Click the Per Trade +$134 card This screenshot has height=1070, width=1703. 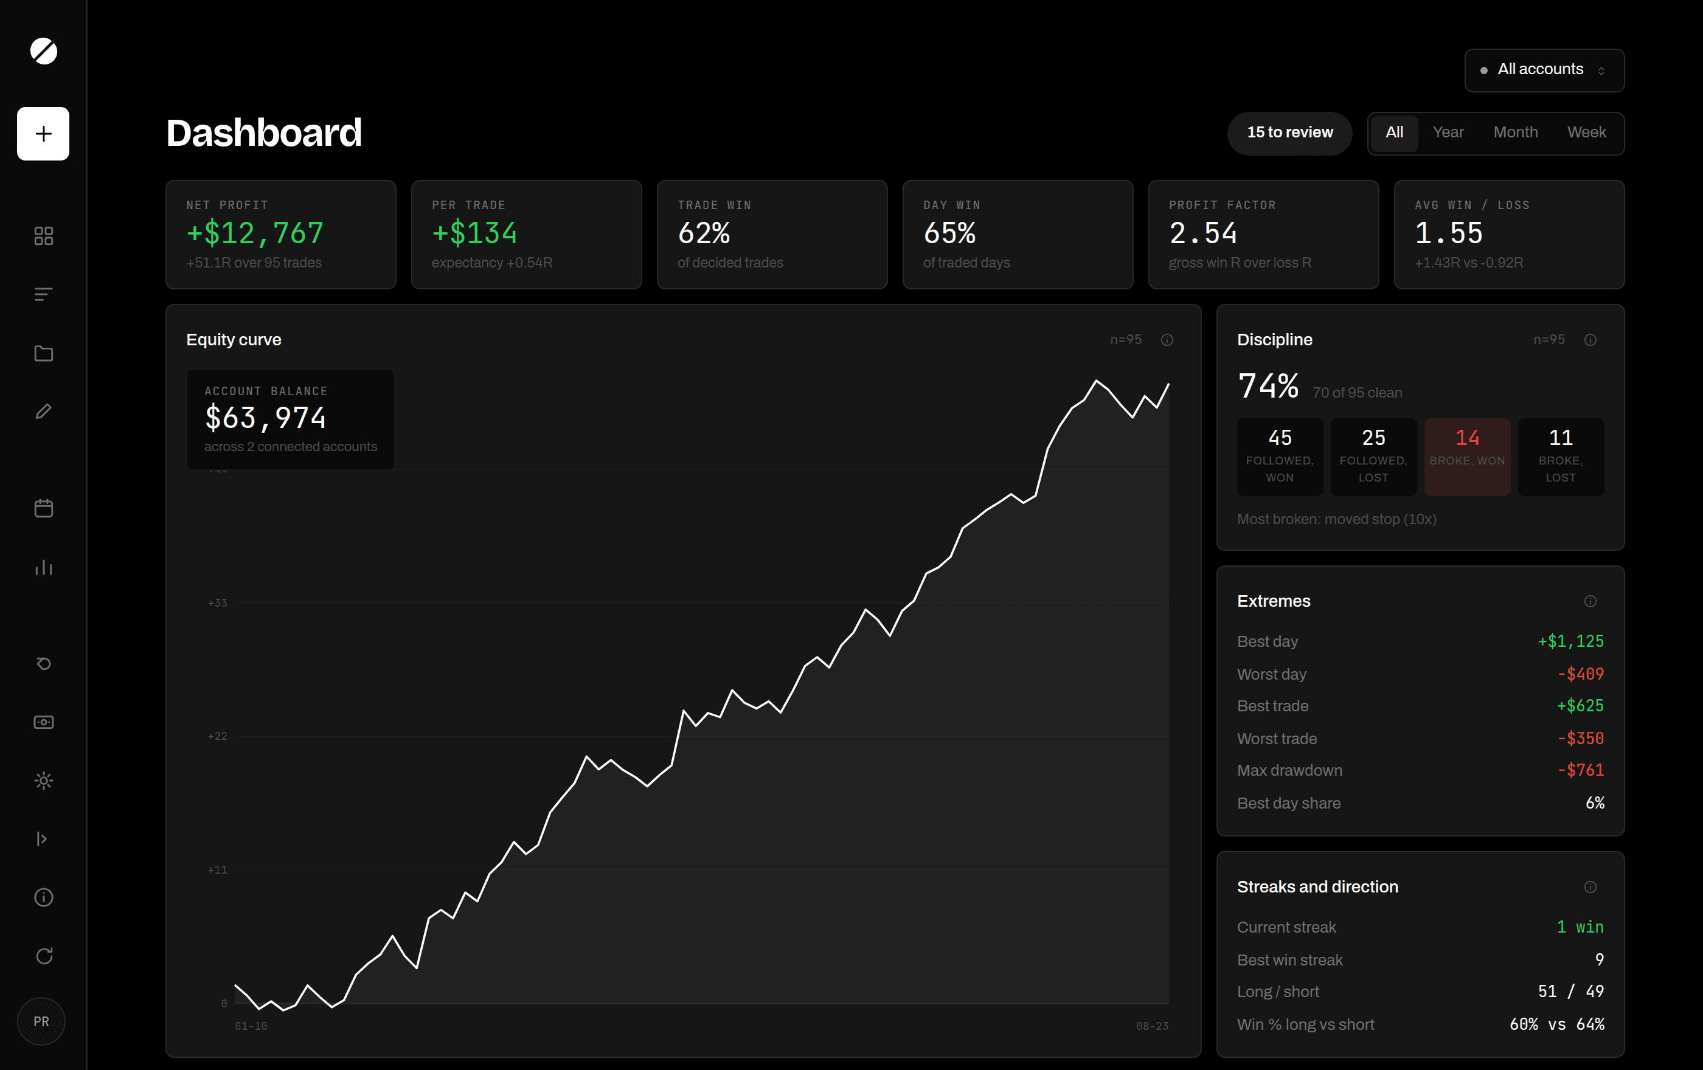tap(526, 235)
